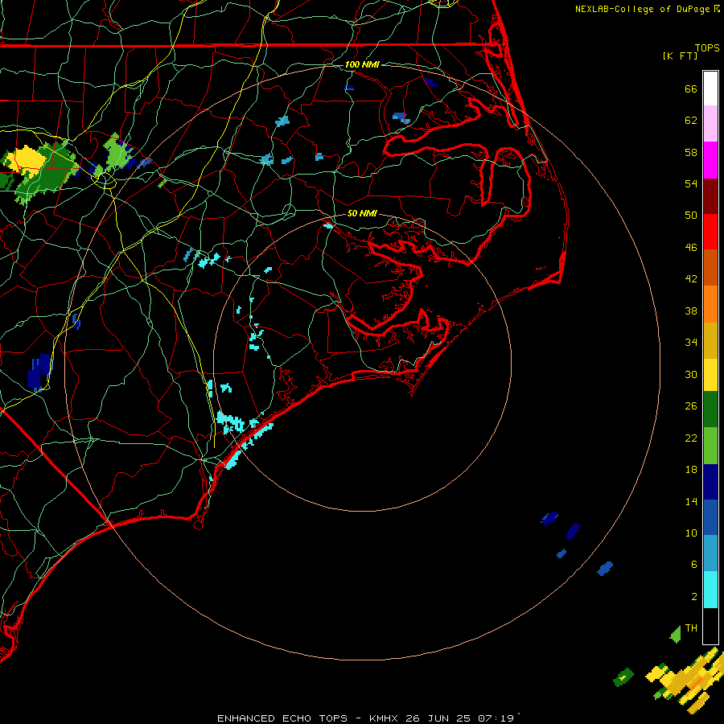724x724 pixels.
Task: Click the 6 legend value
Action: [693, 564]
